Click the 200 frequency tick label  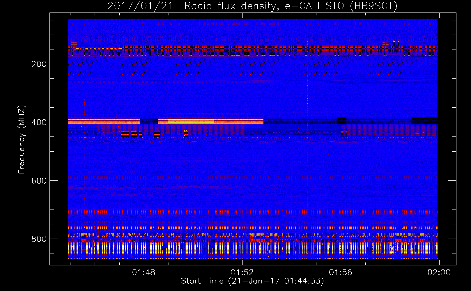coord(39,64)
